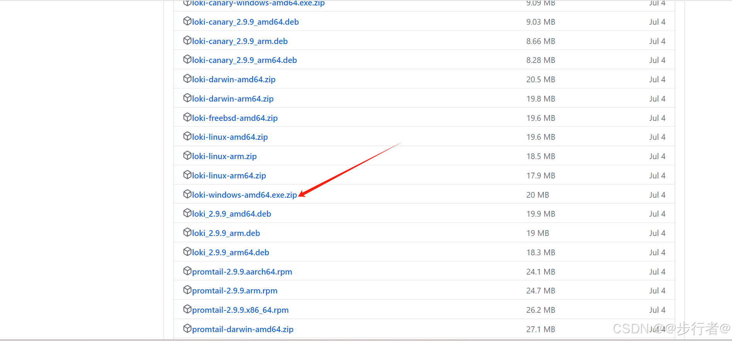Download loki-windows-amd64.exe.zip
The image size is (732, 341).
click(x=245, y=195)
